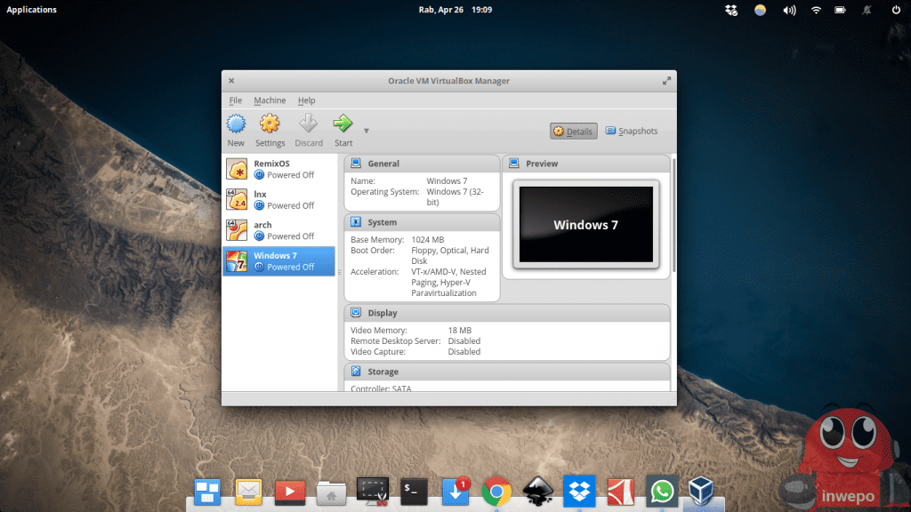
Task: Launch Google Chrome from the dock
Action: coord(496,491)
